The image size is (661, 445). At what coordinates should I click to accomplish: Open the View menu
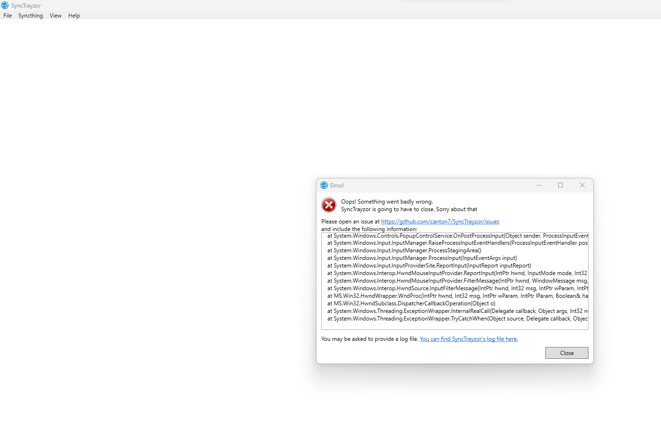coord(55,15)
